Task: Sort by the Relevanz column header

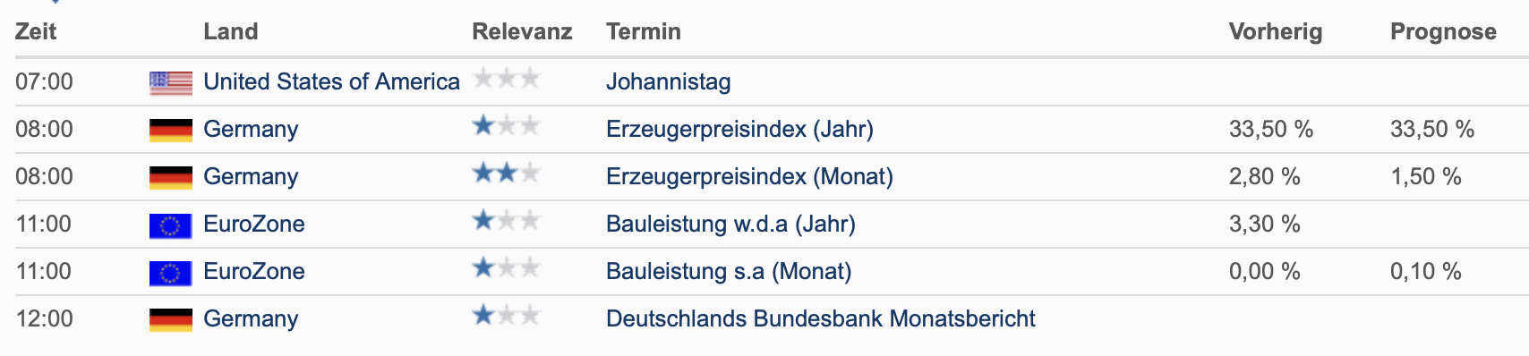Action: (x=522, y=32)
